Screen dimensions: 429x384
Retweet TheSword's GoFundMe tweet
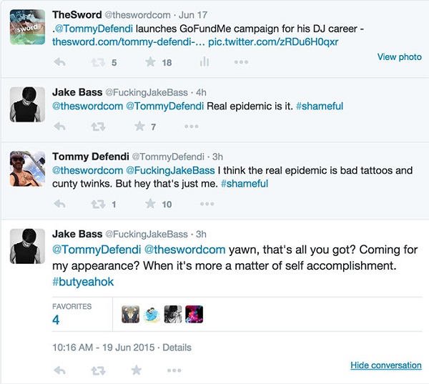pos(97,62)
